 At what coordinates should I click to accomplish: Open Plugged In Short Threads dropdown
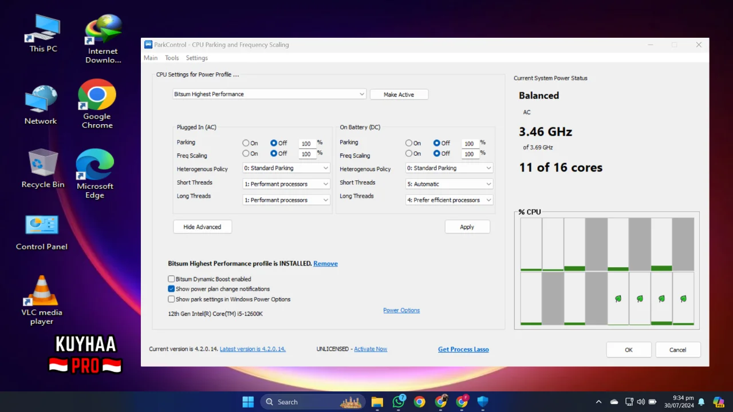[x=286, y=184]
